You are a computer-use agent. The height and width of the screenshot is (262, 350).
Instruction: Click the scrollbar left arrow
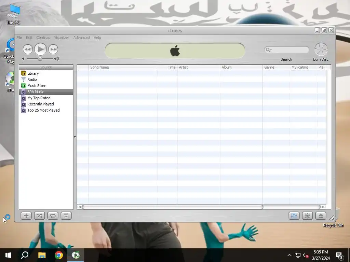tap(79, 207)
